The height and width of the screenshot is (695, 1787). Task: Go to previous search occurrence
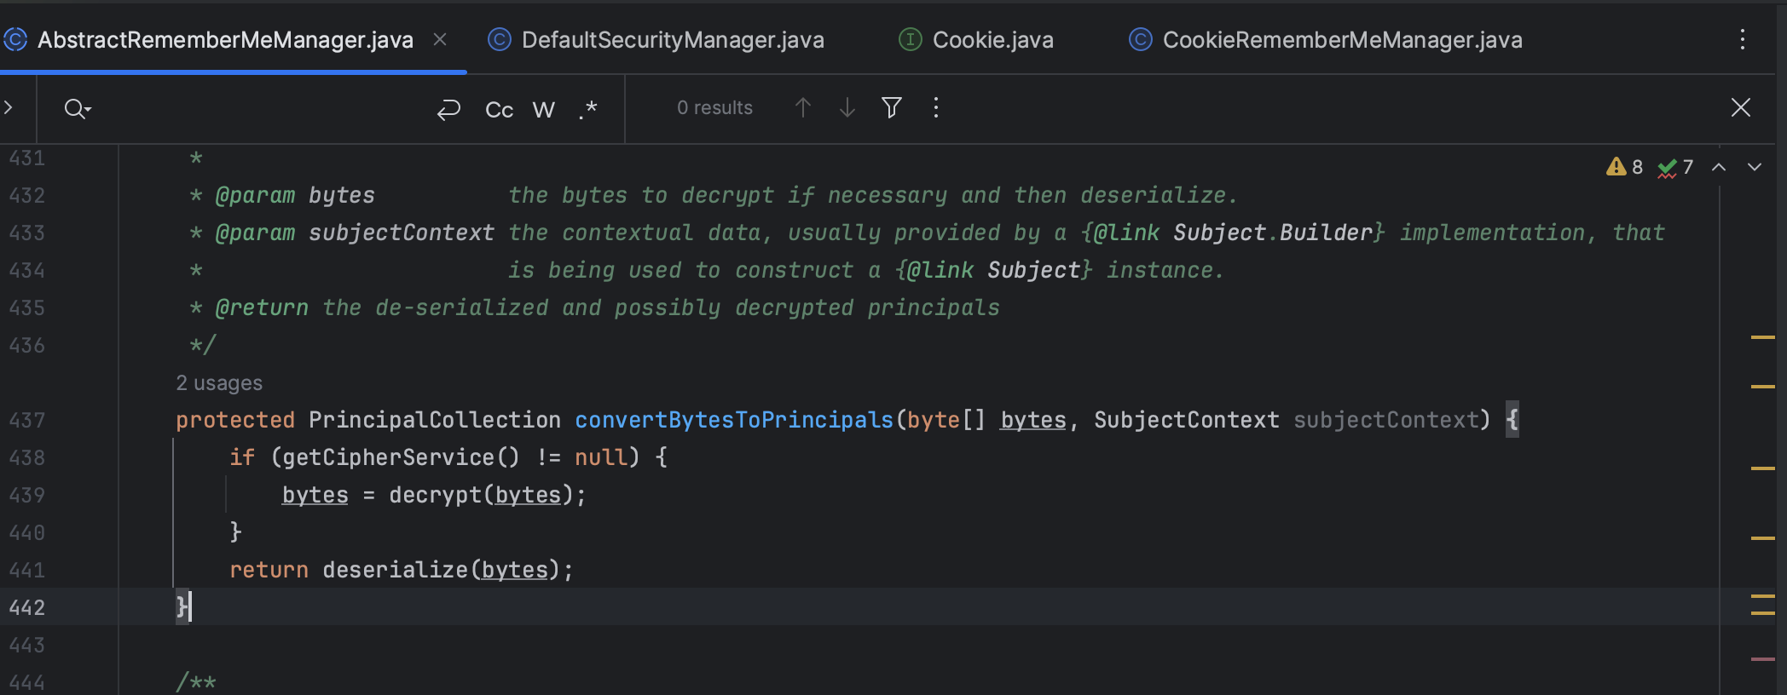803,107
